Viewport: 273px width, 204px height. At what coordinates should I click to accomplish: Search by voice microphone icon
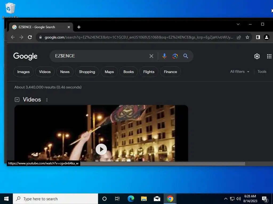coord(164,56)
